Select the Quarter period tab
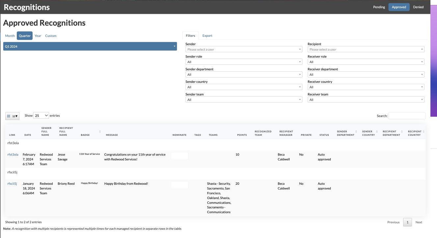 [x=25, y=36]
